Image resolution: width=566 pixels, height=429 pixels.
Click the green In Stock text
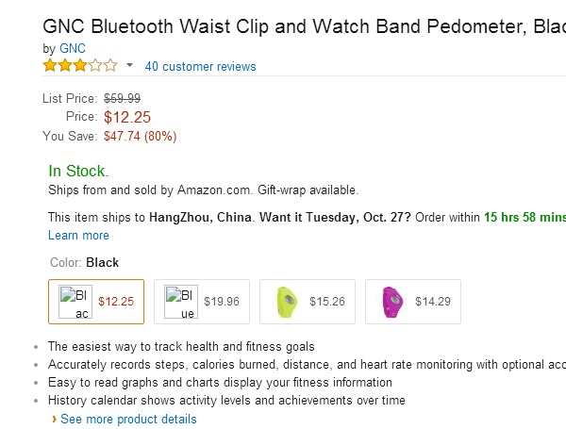click(78, 172)
